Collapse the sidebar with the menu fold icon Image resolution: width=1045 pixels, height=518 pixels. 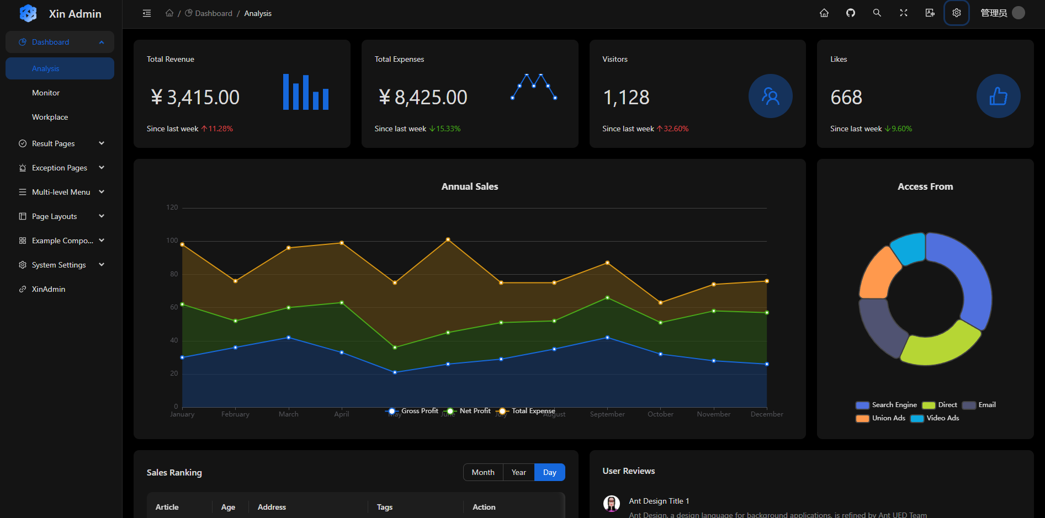[147, 13]
